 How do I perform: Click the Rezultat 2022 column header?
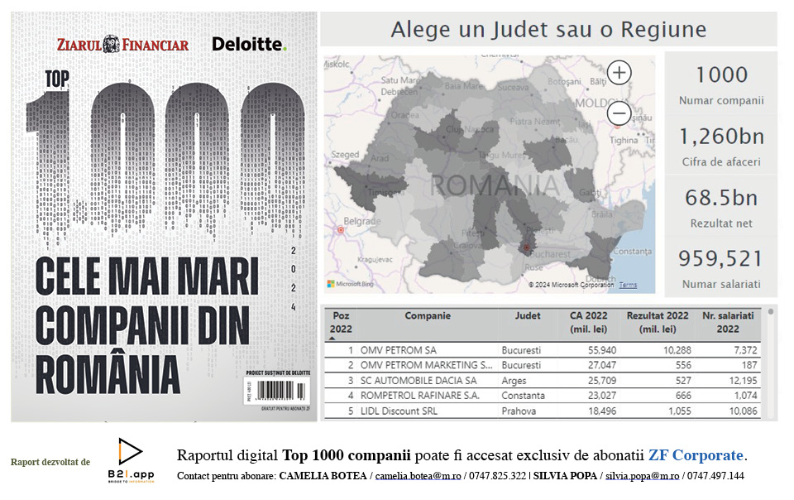[658, 322]
